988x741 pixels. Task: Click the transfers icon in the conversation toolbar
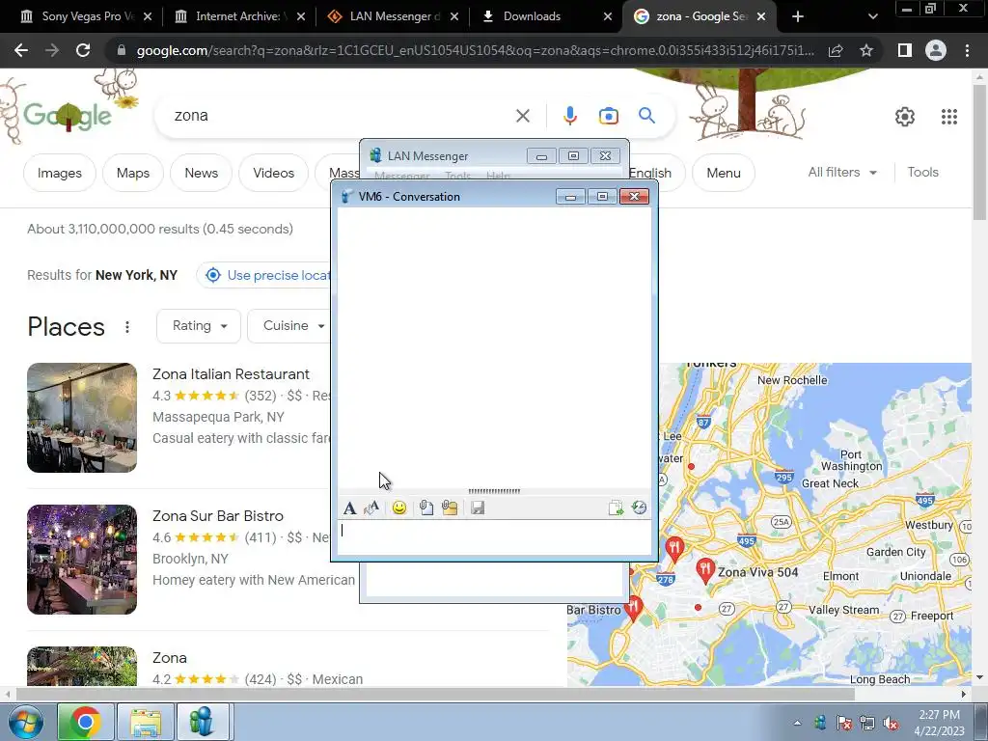616,508
